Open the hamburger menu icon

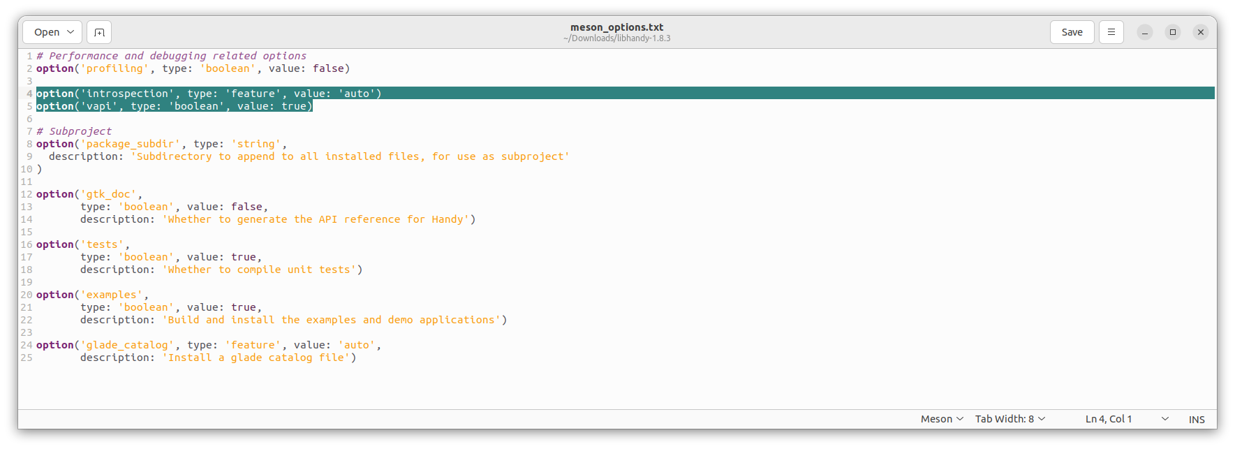pyautogui.click(x=1111, y=32)
